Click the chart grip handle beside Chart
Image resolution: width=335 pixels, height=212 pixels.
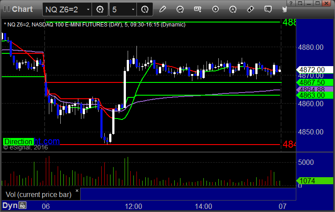[x=7, y=9]
